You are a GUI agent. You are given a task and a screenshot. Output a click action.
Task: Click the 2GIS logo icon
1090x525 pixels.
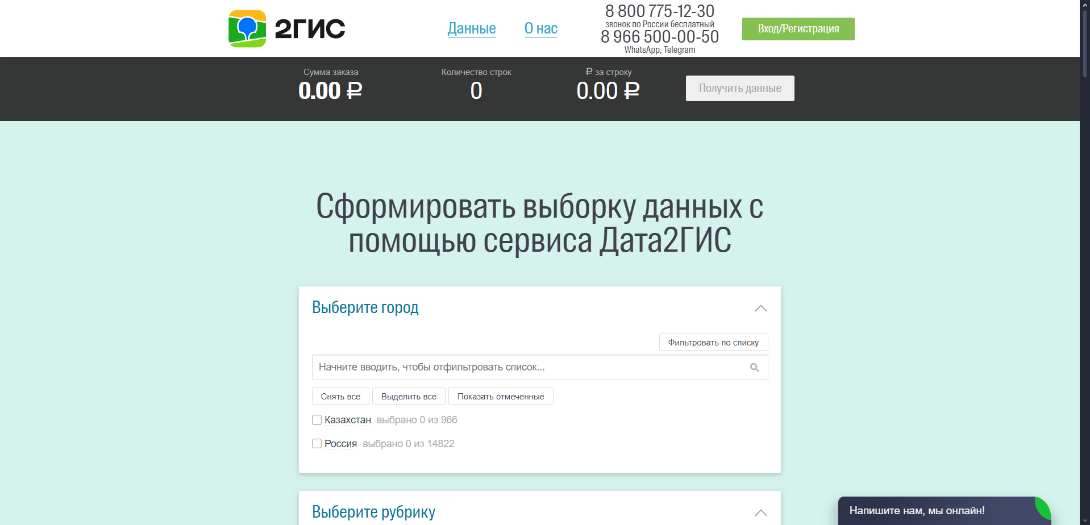click(x=247, y=28)
